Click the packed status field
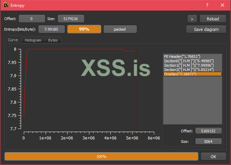 click(x=120, y=29)
